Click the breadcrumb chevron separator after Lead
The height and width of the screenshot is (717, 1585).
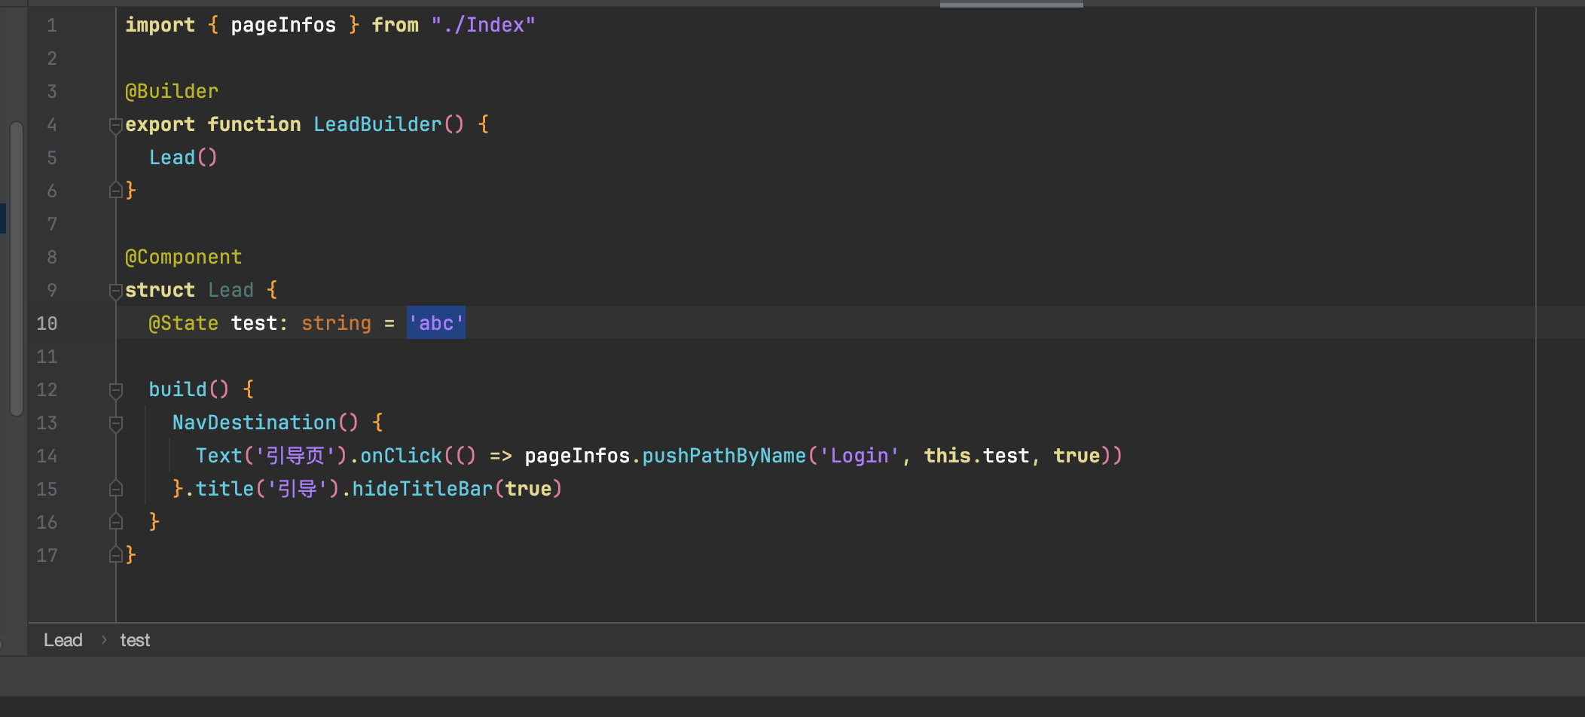(104, 640)
